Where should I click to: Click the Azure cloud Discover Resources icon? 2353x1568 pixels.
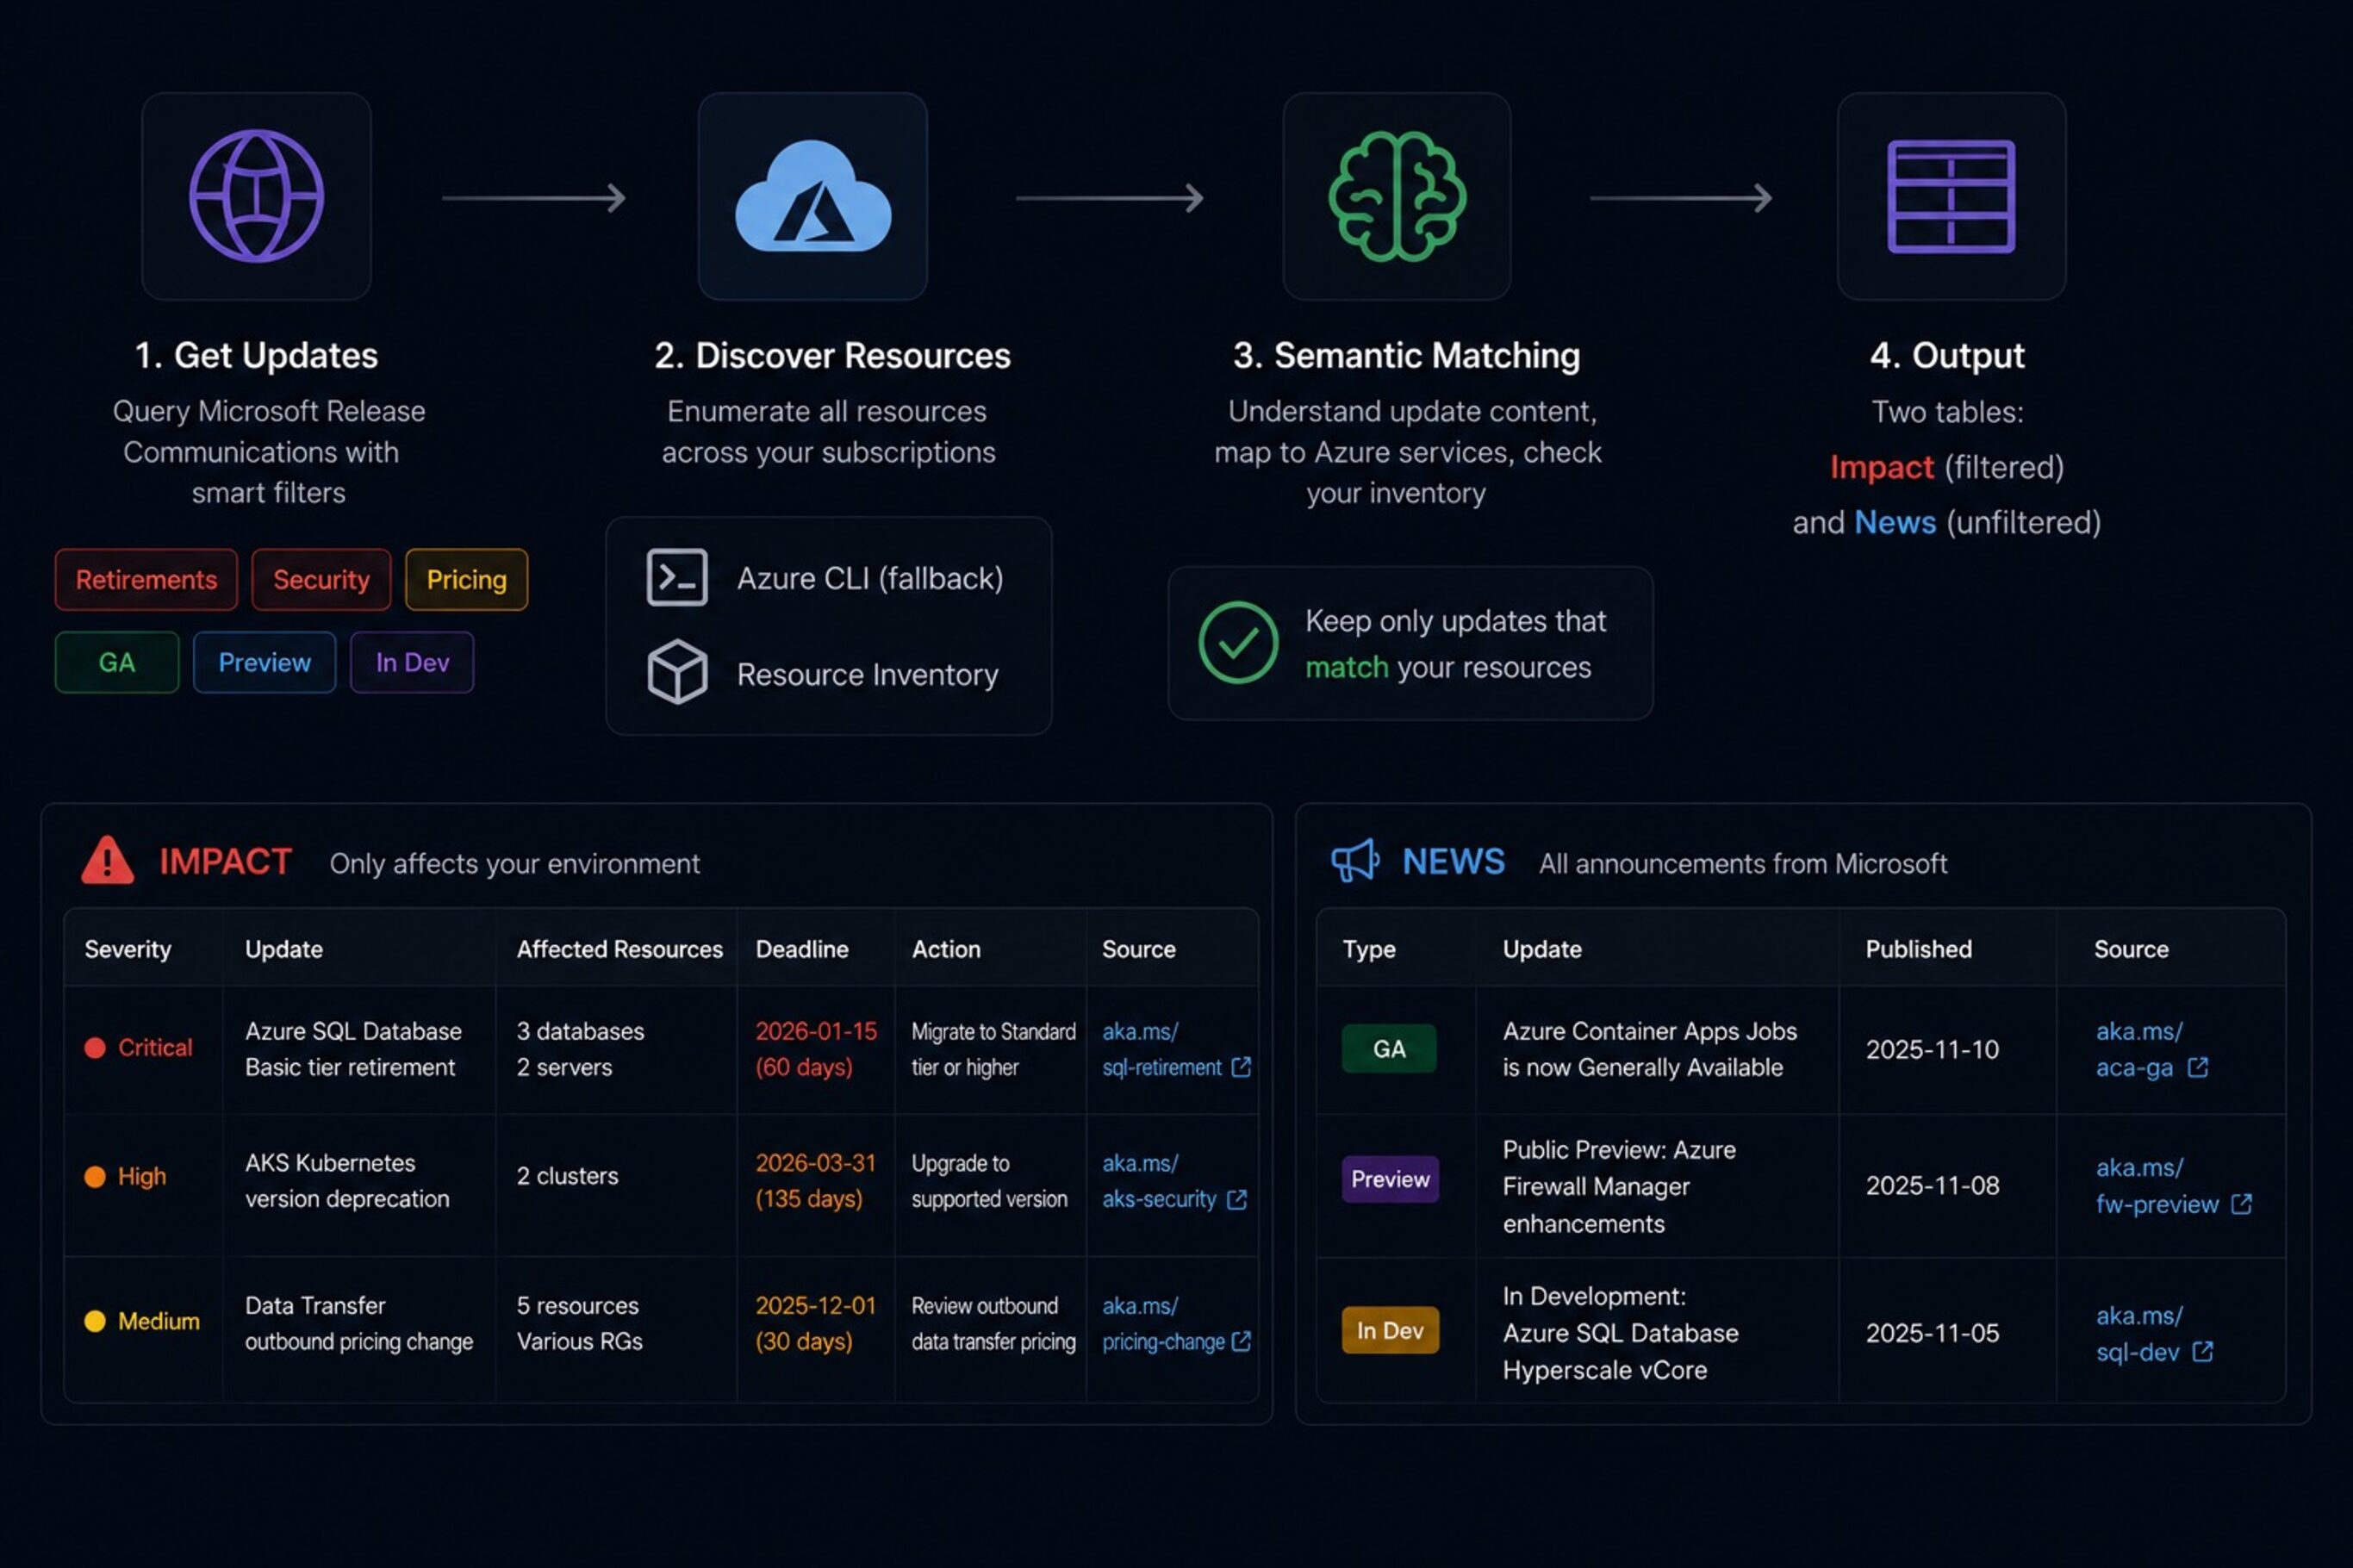pos(813,196)
